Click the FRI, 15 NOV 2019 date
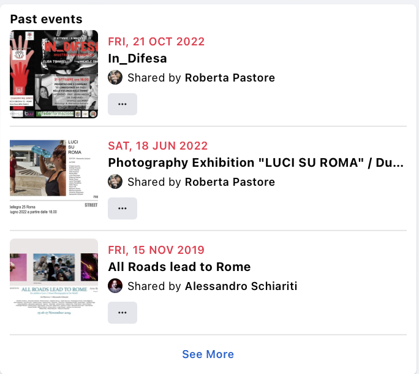The image size is (419, 374). [156, 250]
